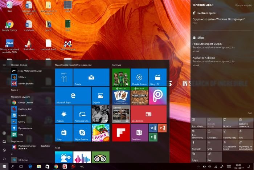Launch the Skype Preview tile
This screenshot has height=170, width=254.
click(x=82, y=133)
